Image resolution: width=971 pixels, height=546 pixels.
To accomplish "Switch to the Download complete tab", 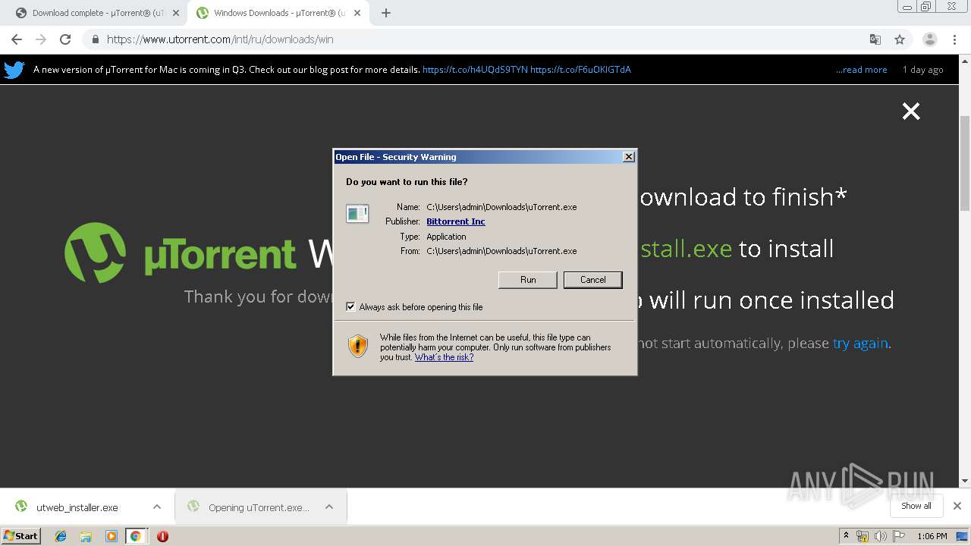I will [97, 13].
